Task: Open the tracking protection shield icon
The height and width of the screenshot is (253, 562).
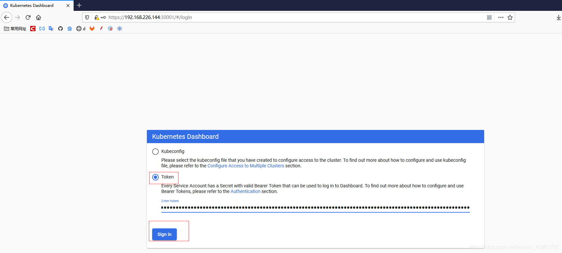Action: click(87, 17)
